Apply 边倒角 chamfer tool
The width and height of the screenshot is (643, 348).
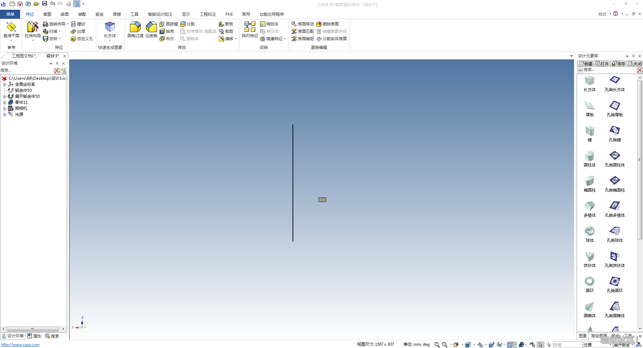coord(151,30)
